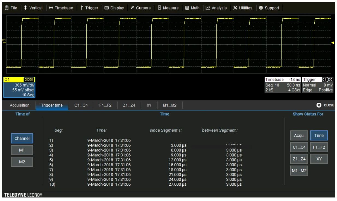This screenshot has height=201, width=337.
Task: Open the Timebase menu
Action: (x=61, y=8)
